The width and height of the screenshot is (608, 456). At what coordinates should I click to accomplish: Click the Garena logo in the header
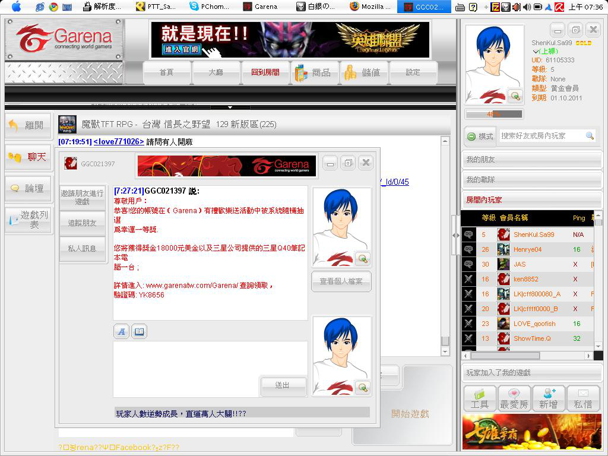click(x=64, y=40)
